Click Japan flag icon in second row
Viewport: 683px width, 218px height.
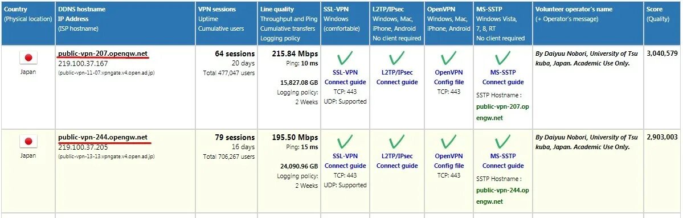tap(28, 141)
